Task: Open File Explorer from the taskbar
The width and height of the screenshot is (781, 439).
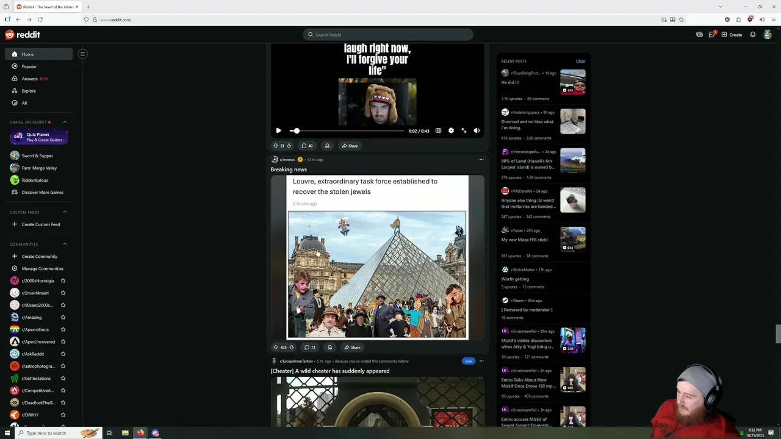Action: (125, 433)
